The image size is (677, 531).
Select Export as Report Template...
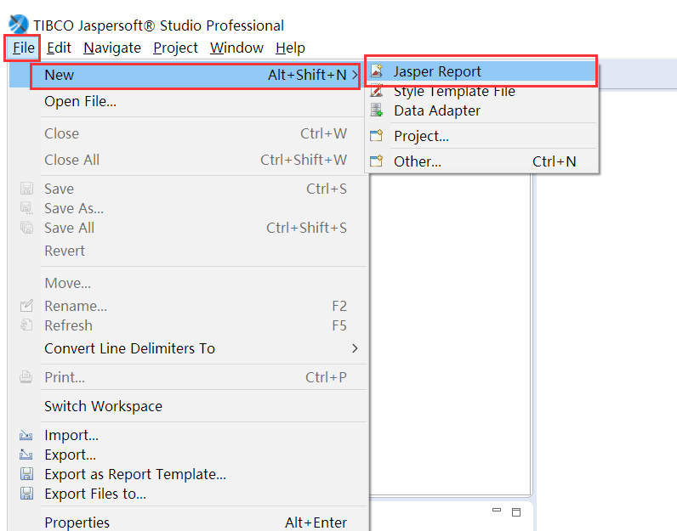[x=189, y=474]
